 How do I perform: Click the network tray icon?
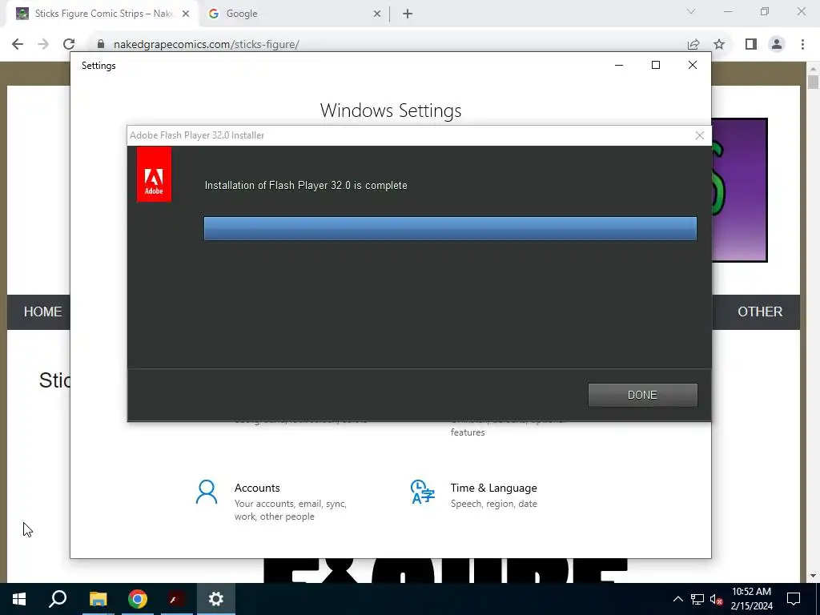pyautogui.click(x=697, y=599)
